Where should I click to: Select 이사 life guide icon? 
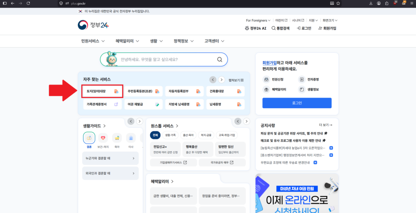coord(131,138)
